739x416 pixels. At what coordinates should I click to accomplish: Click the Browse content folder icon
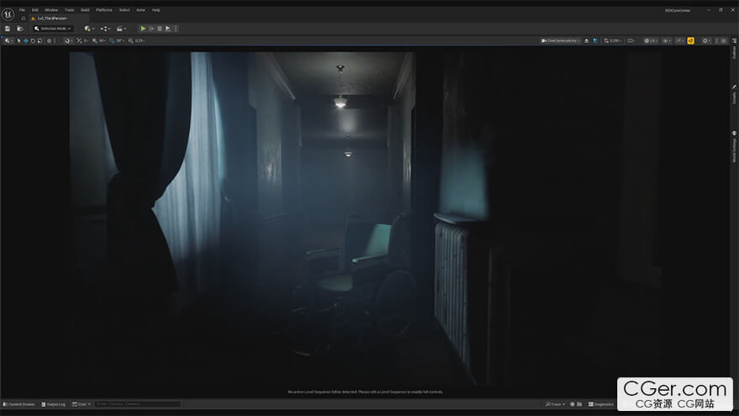[19, 29]
